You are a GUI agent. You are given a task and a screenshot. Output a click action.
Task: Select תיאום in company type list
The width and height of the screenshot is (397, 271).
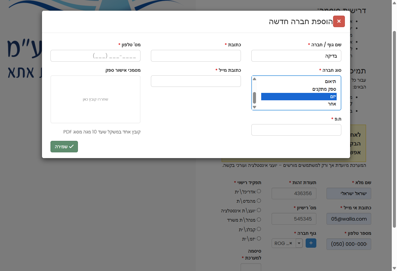pyautogui.click(x=299, y=82)
